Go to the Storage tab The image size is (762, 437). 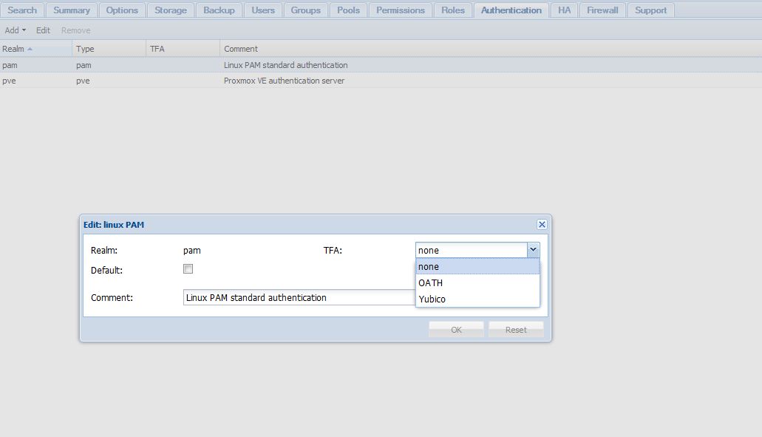click(170, 10)
